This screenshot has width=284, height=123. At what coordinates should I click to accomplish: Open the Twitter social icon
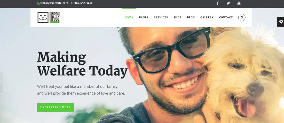coord(228,3)
